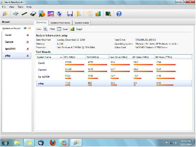Sort by the System Name column header
The width and height of the screenshot is (196, 147).
click(x=49, y=57)
